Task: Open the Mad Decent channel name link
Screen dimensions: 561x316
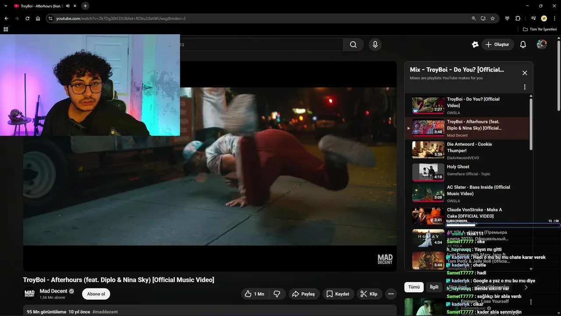Action: click(53, 291)
